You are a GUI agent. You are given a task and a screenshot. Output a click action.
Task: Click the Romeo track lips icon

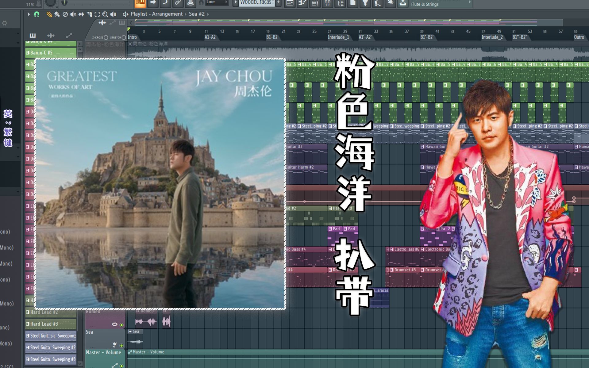click(x=114, y=324)
